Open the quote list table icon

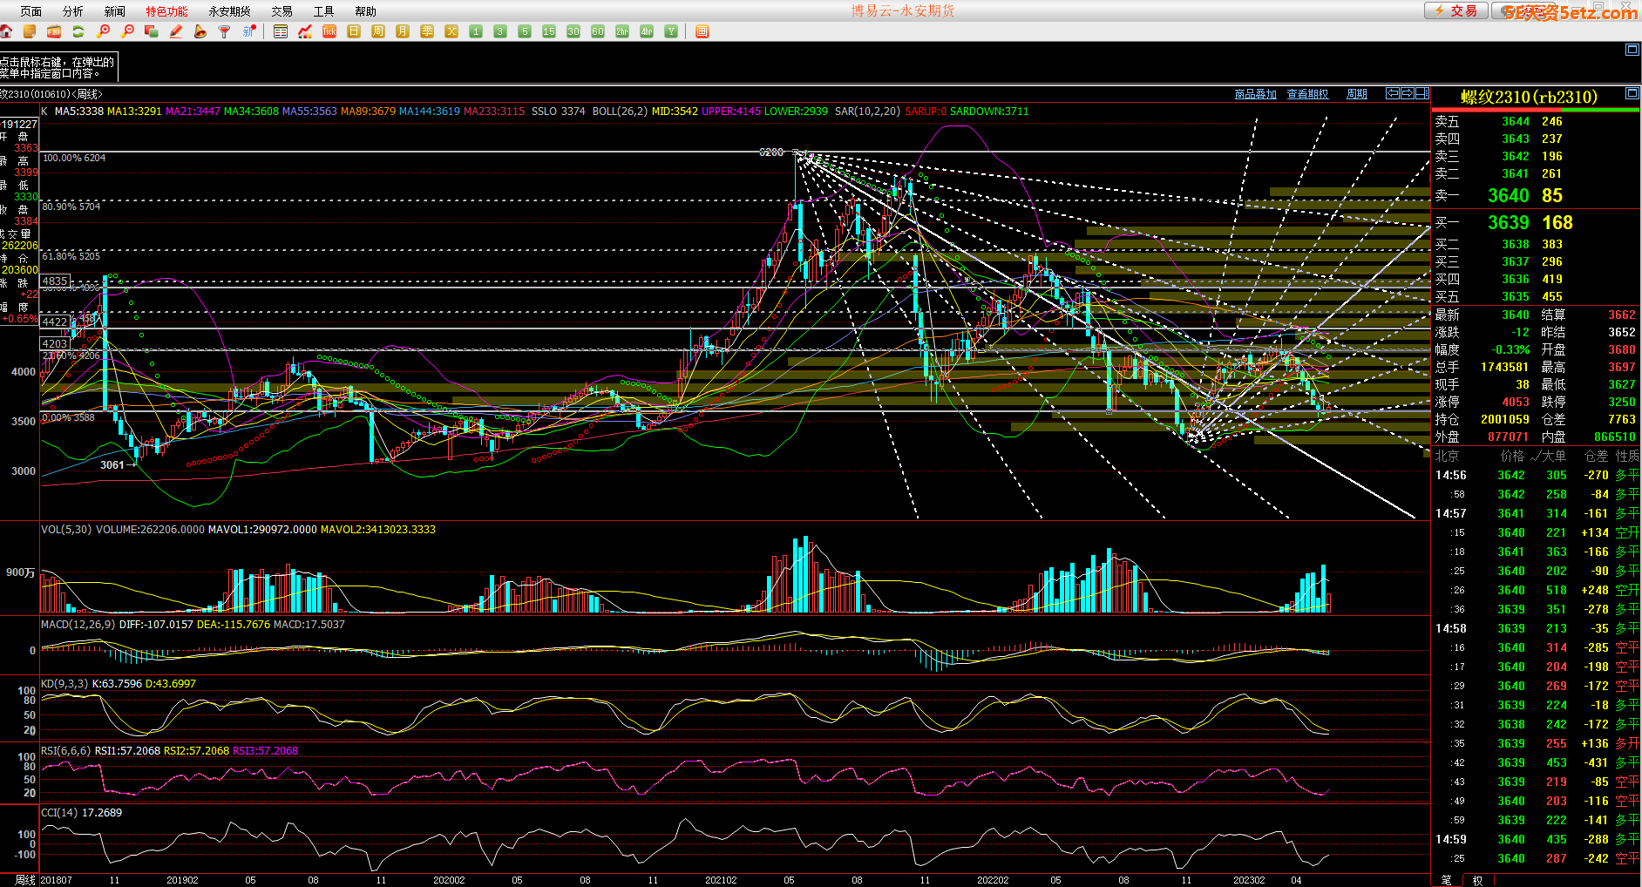click(280, 31)
